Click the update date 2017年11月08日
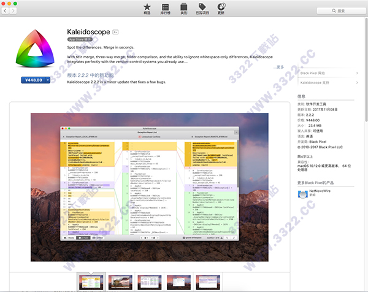The image size is (368, 292). click(x=325, y=109)
